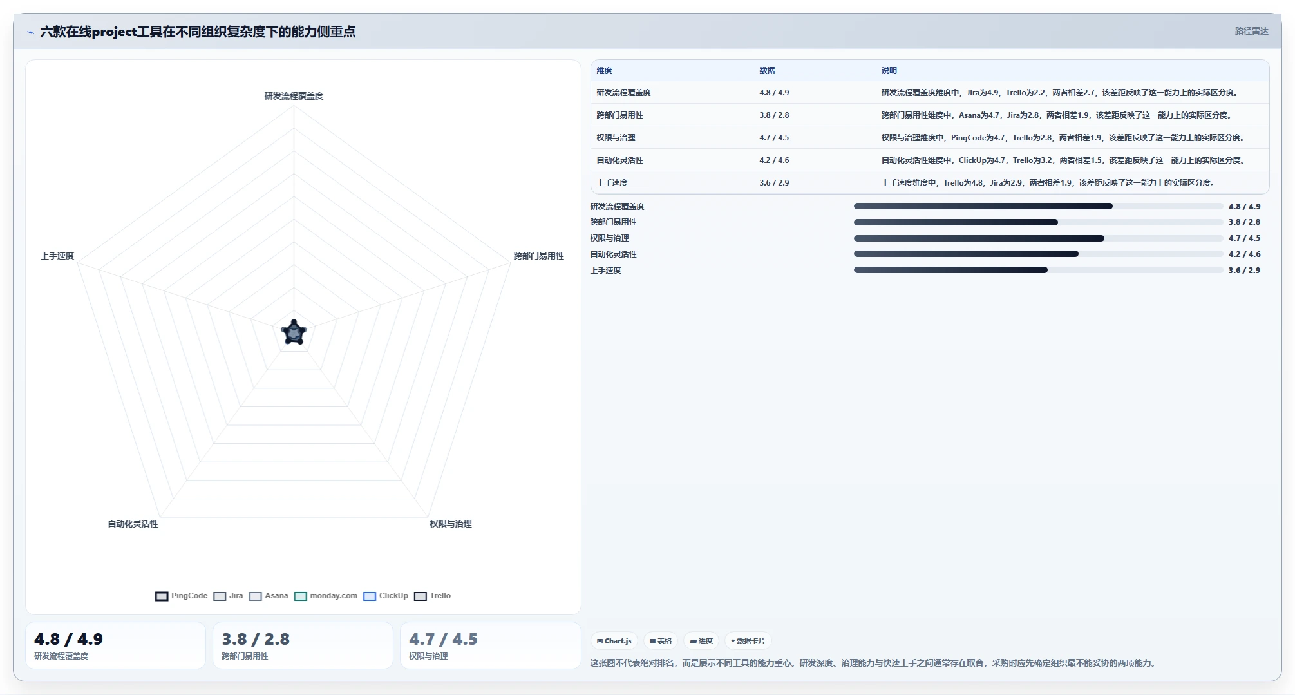This screenshot has height=695, width=1295.
Task: Click the 自动化灵活性 progress bar
Action: point(1038,254)
